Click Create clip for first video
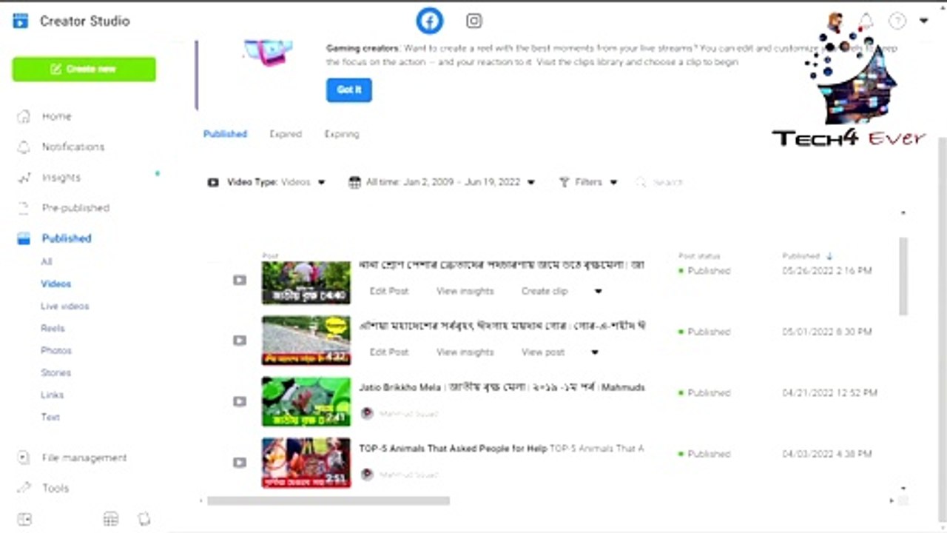Screen dimensions: 947x533 [x=545, y=291]
